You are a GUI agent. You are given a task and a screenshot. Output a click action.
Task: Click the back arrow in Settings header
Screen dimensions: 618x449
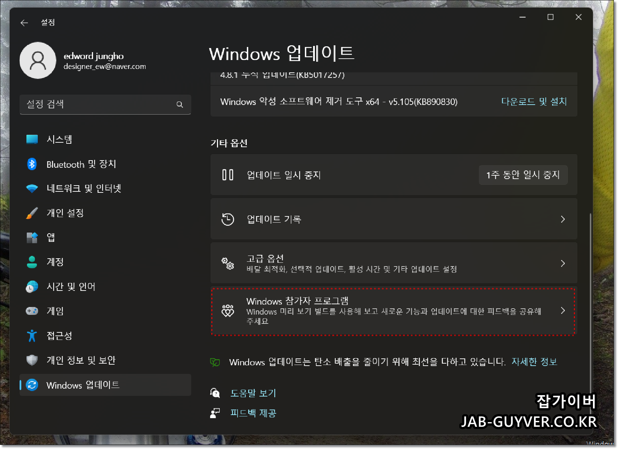24,23
